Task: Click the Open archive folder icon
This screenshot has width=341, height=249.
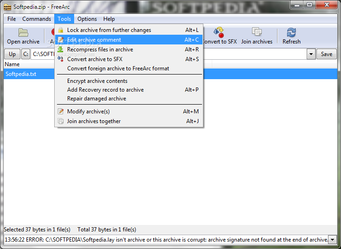Action: pyautogui.click(x=23, y=32)
